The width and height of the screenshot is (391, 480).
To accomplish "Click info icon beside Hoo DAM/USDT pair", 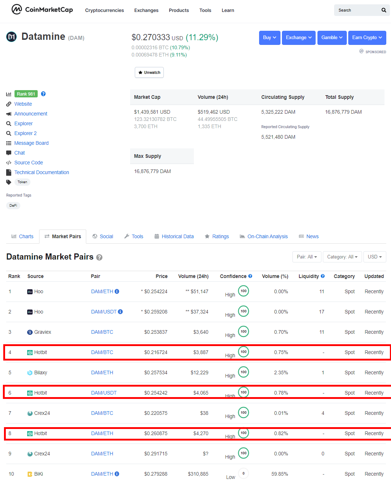I will tap(120, 312).
